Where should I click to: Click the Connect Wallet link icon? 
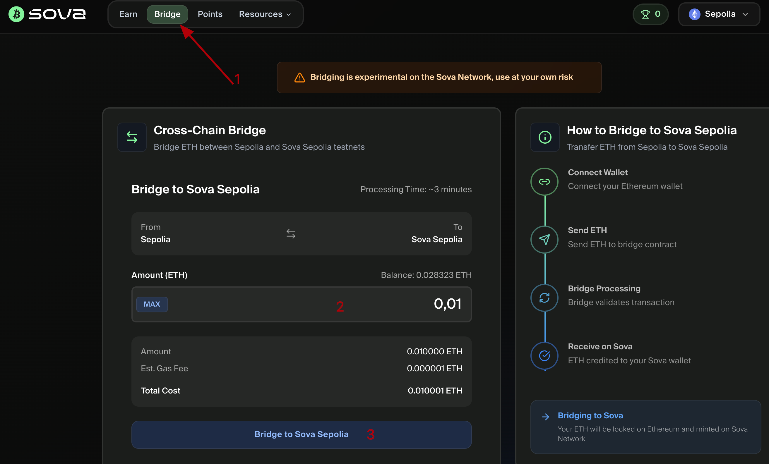tap(544, 182)
